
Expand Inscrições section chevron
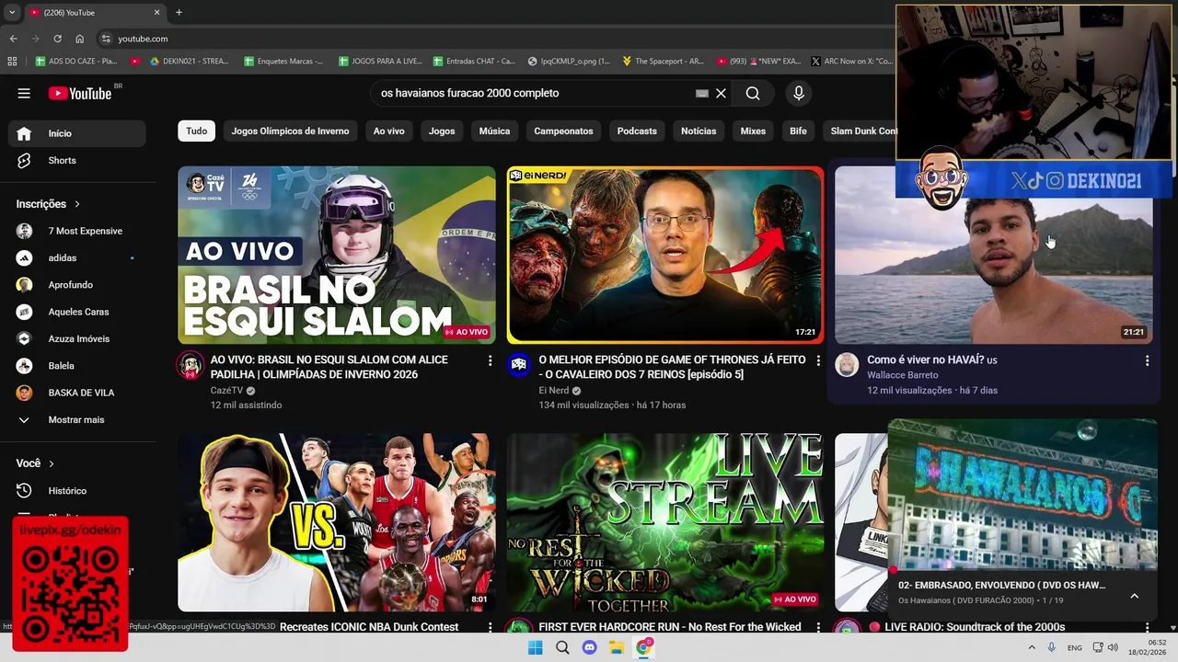coord(77,204)
